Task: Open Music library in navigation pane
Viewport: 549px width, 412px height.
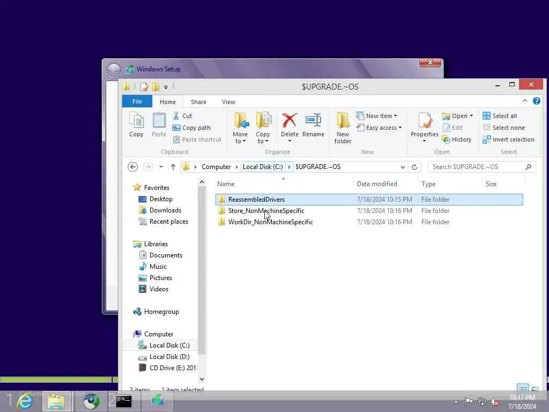Action: pyautogui.click(x=158, y=267)
